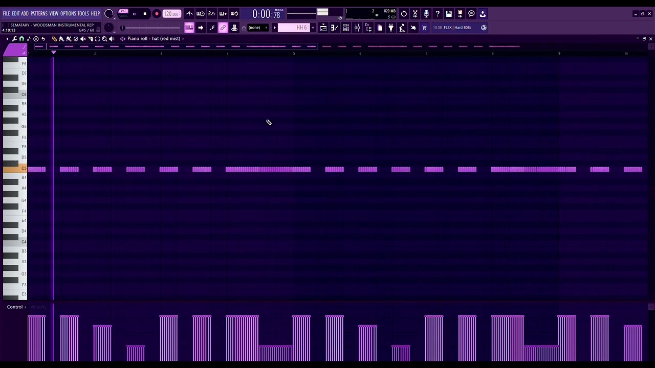
Task: Save project with floppy disk icon
Action: [449, 14]
